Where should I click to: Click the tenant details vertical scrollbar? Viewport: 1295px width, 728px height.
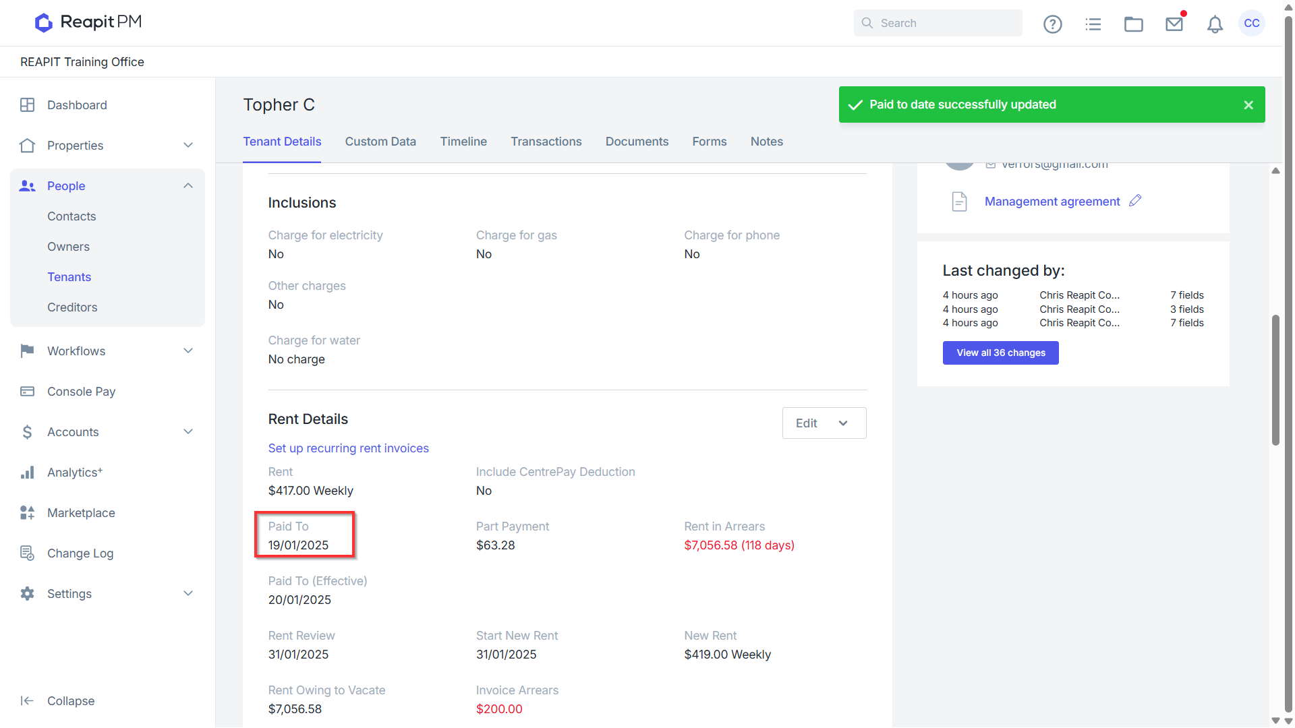[x=1275, y=380]
